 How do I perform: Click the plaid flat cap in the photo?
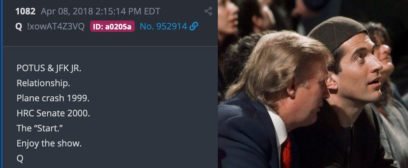pos(337,33)
